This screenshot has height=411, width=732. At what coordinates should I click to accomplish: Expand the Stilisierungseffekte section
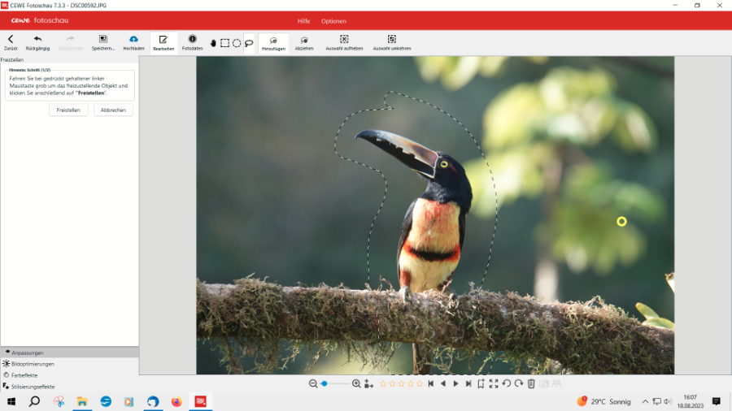[x=33, y=387]
